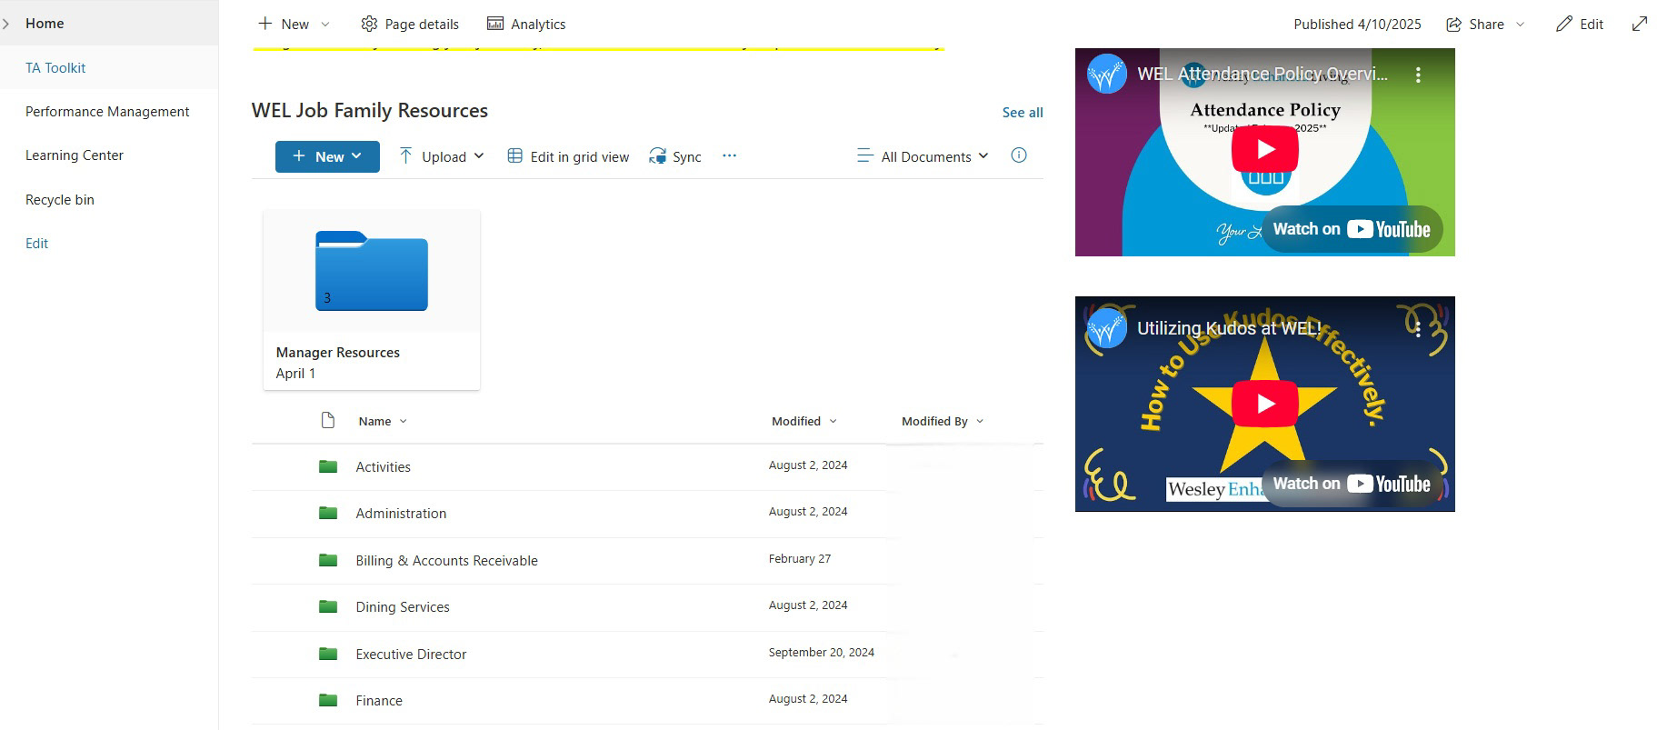Click the Sync icon

(657, 156)
